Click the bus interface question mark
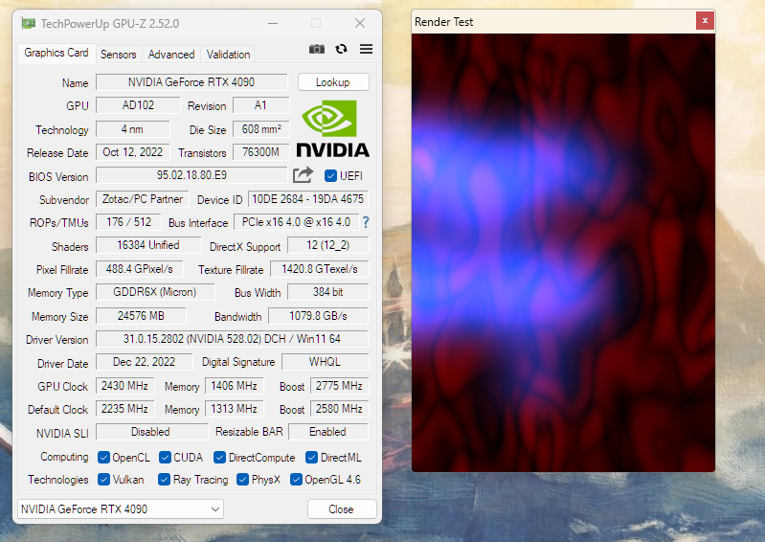 (x=366, y=222)
